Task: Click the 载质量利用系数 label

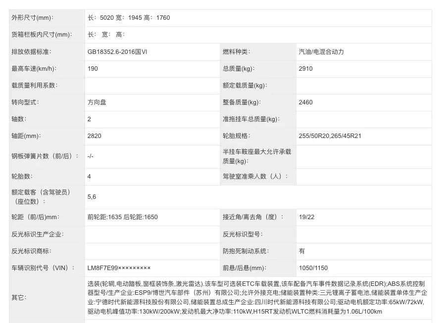Action: tap(34, 86)
